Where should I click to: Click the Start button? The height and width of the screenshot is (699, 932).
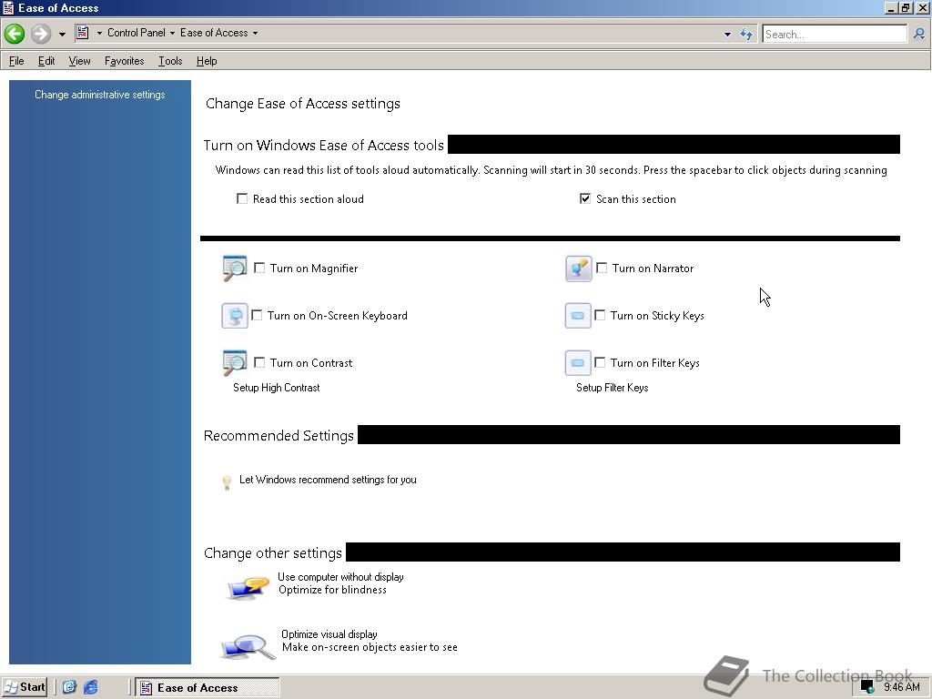(25, 688)
